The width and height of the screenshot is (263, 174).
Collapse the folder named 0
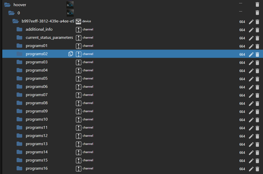(x=11, y=13)
